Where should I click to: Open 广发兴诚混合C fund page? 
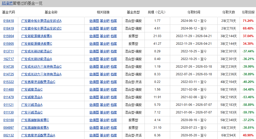32,113
